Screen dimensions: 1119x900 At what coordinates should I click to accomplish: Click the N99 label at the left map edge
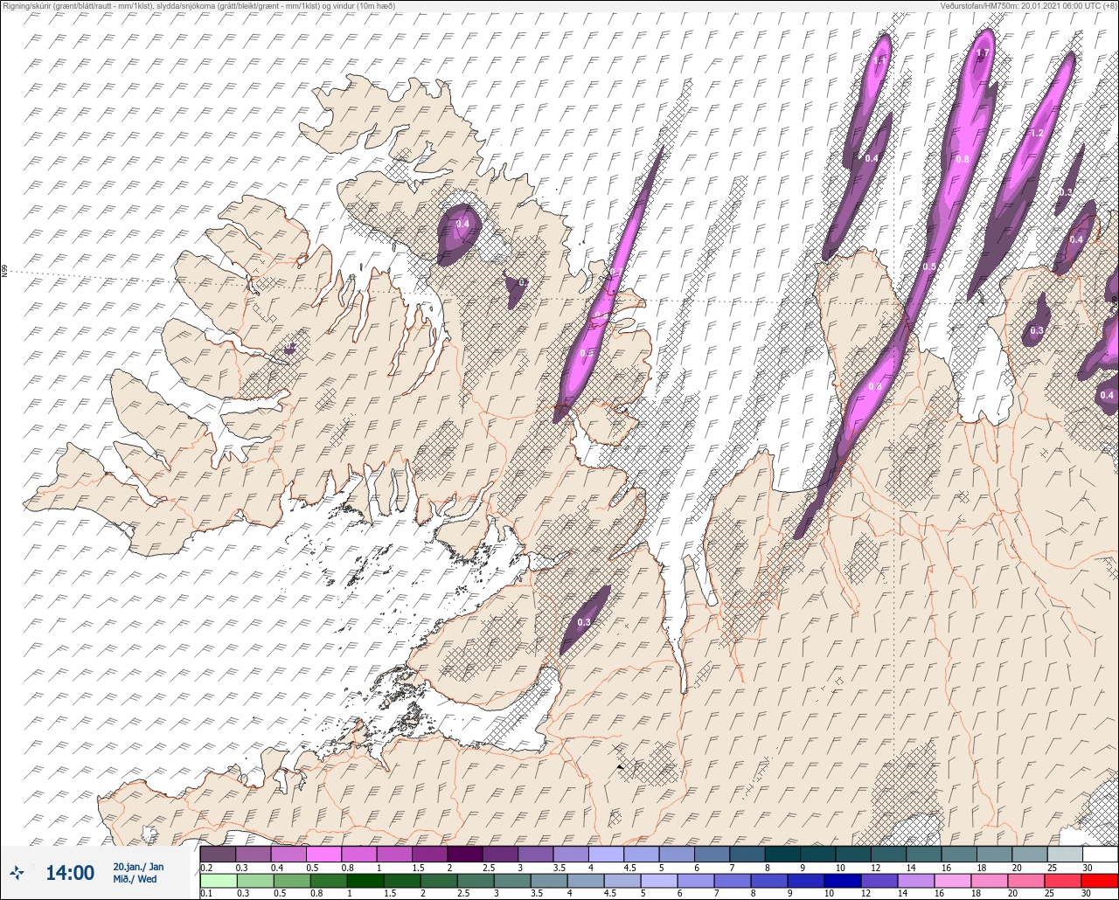tap(4, 272)
